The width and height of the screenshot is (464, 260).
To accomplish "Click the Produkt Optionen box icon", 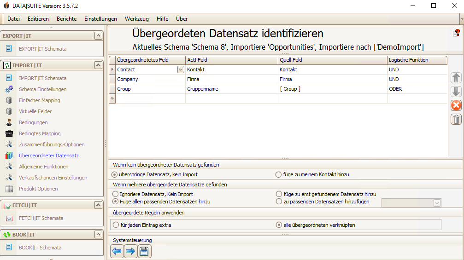I will click(9, 189).
